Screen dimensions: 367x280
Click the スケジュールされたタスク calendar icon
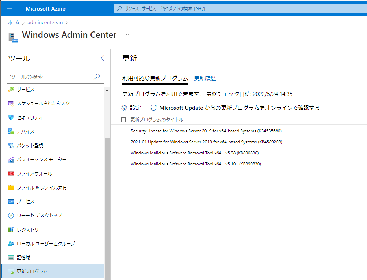point(11,103)
